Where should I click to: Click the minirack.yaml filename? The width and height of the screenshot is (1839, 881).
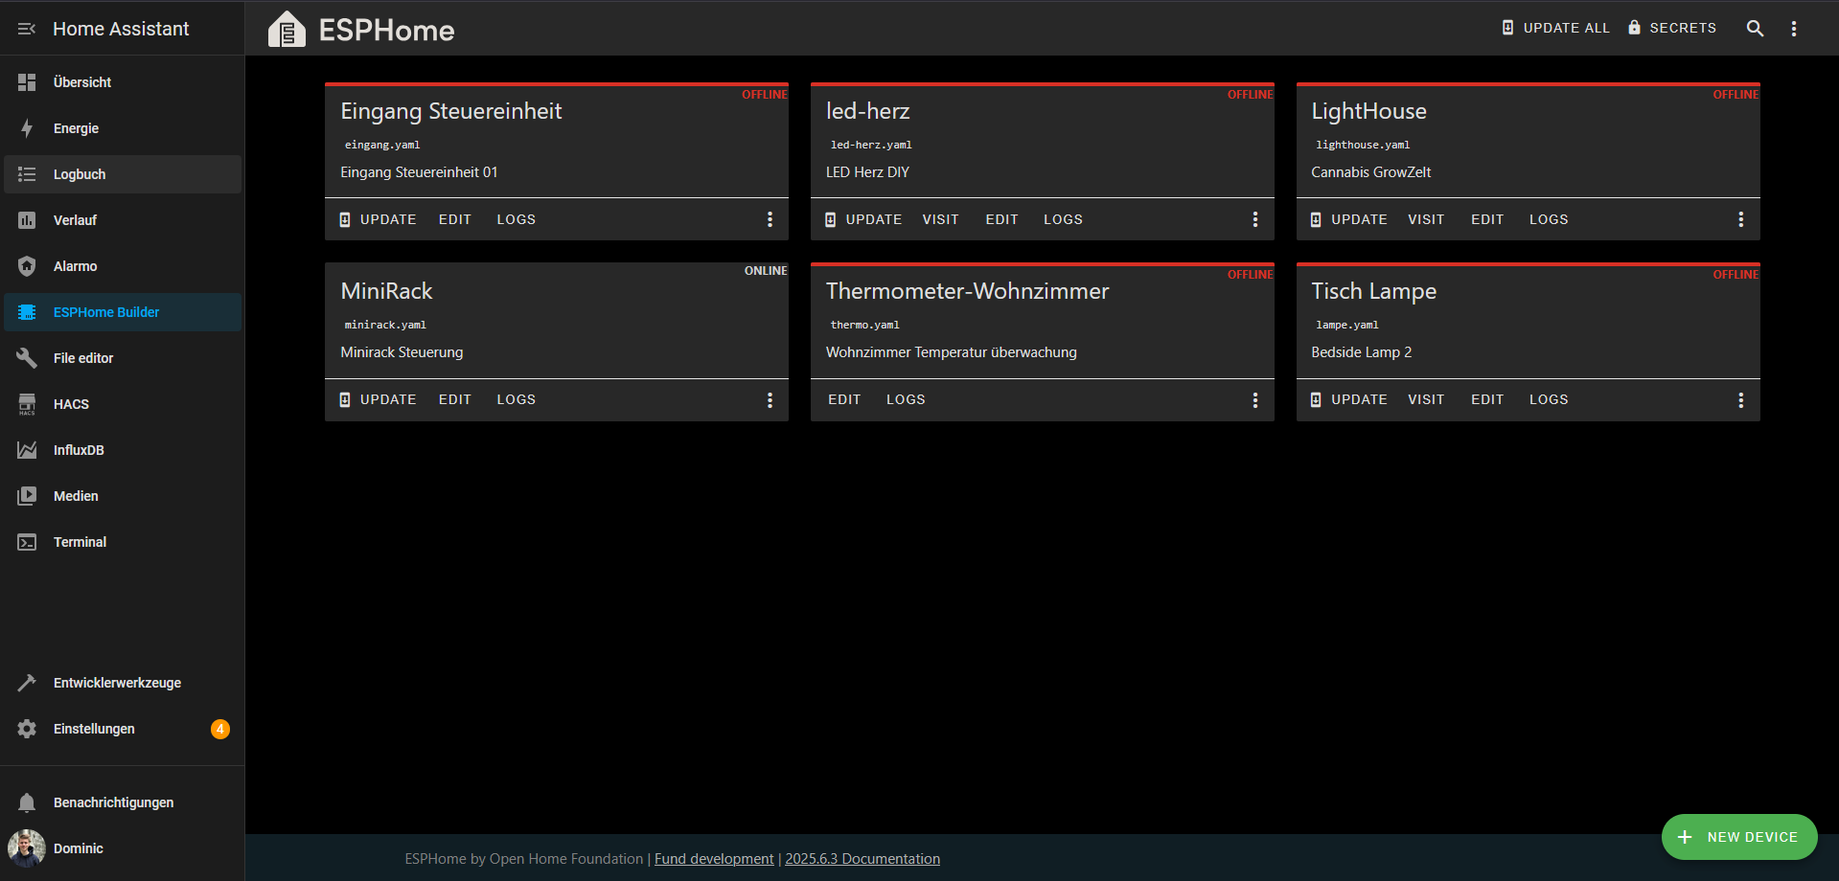click(x=385, y=326)
